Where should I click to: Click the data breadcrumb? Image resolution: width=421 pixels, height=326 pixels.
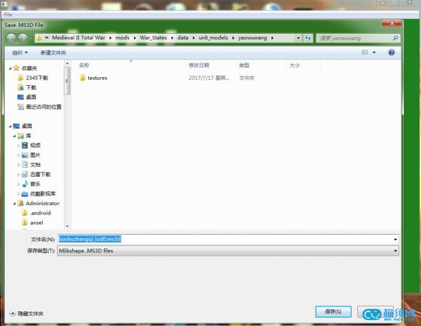tap(183, 38)
